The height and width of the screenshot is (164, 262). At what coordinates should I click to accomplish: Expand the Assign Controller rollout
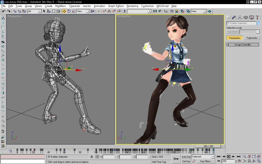click(x=243, y=45)
